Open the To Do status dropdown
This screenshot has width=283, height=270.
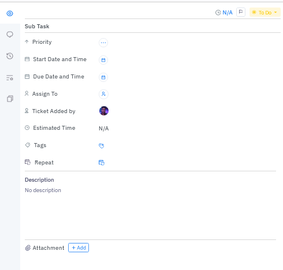[265, 12]
